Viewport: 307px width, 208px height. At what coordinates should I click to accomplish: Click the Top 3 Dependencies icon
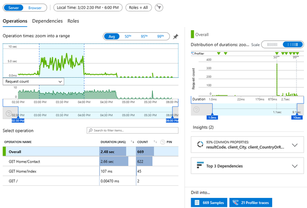tap(200, 165)
